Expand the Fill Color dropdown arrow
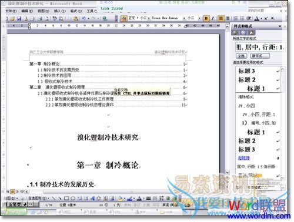The image size is (294, 222). (x=124, y=199)
